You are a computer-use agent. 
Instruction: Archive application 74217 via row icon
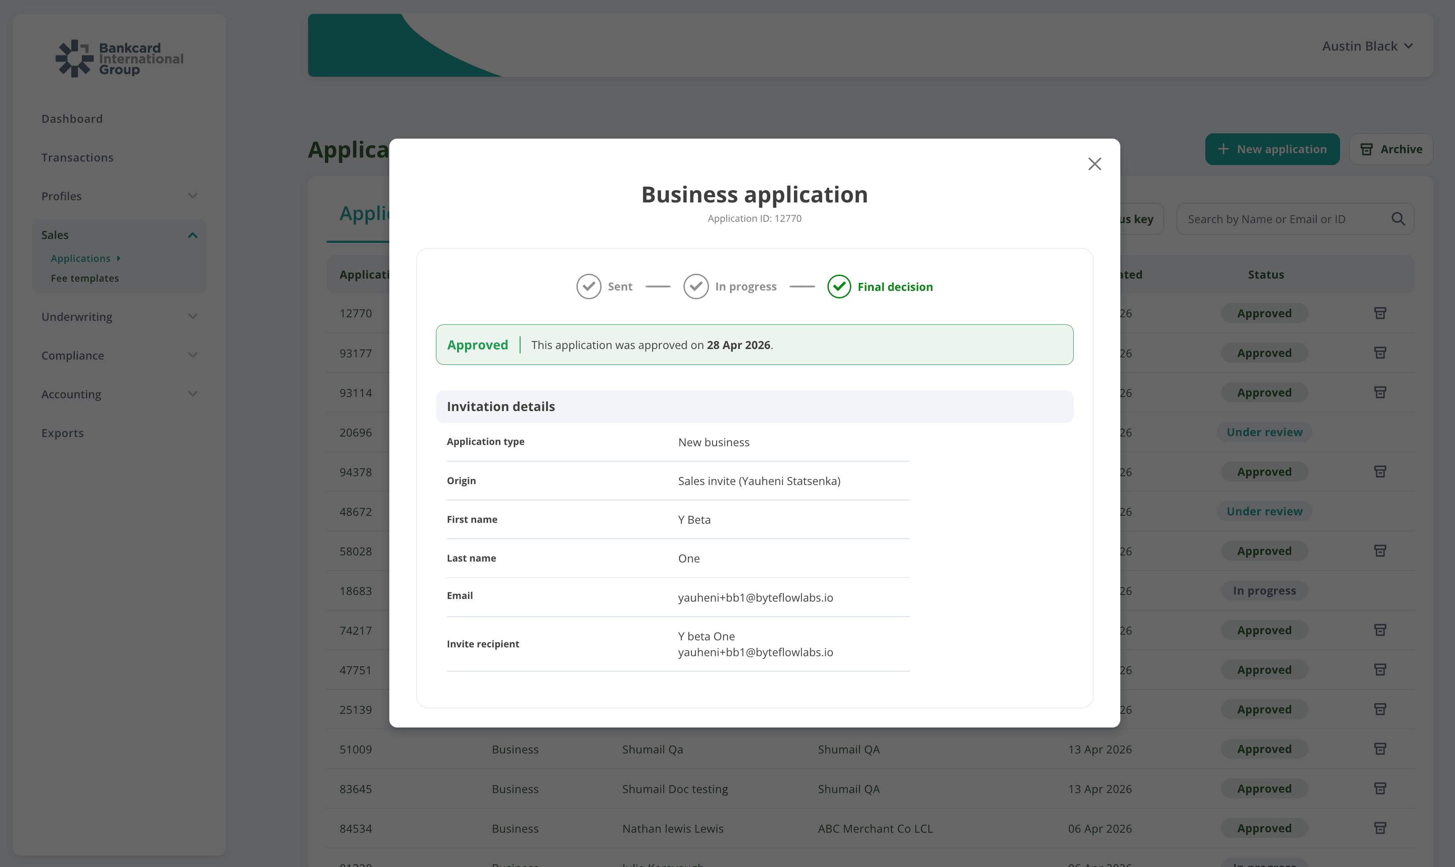1380,630
